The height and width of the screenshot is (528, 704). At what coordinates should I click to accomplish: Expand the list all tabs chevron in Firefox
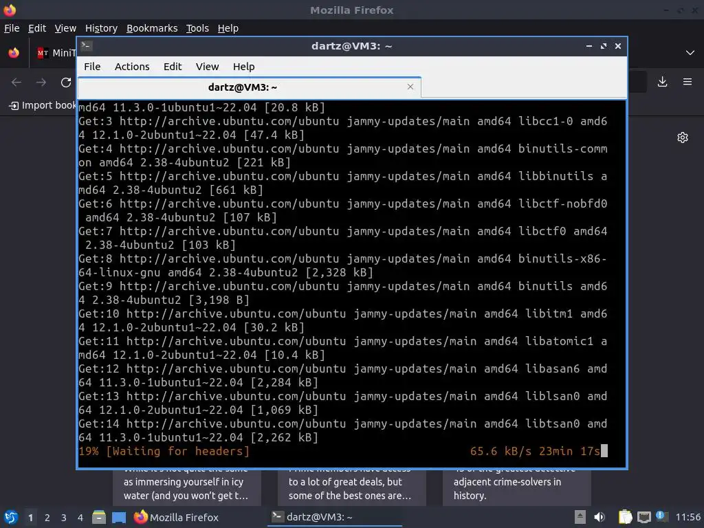[690, 53]
